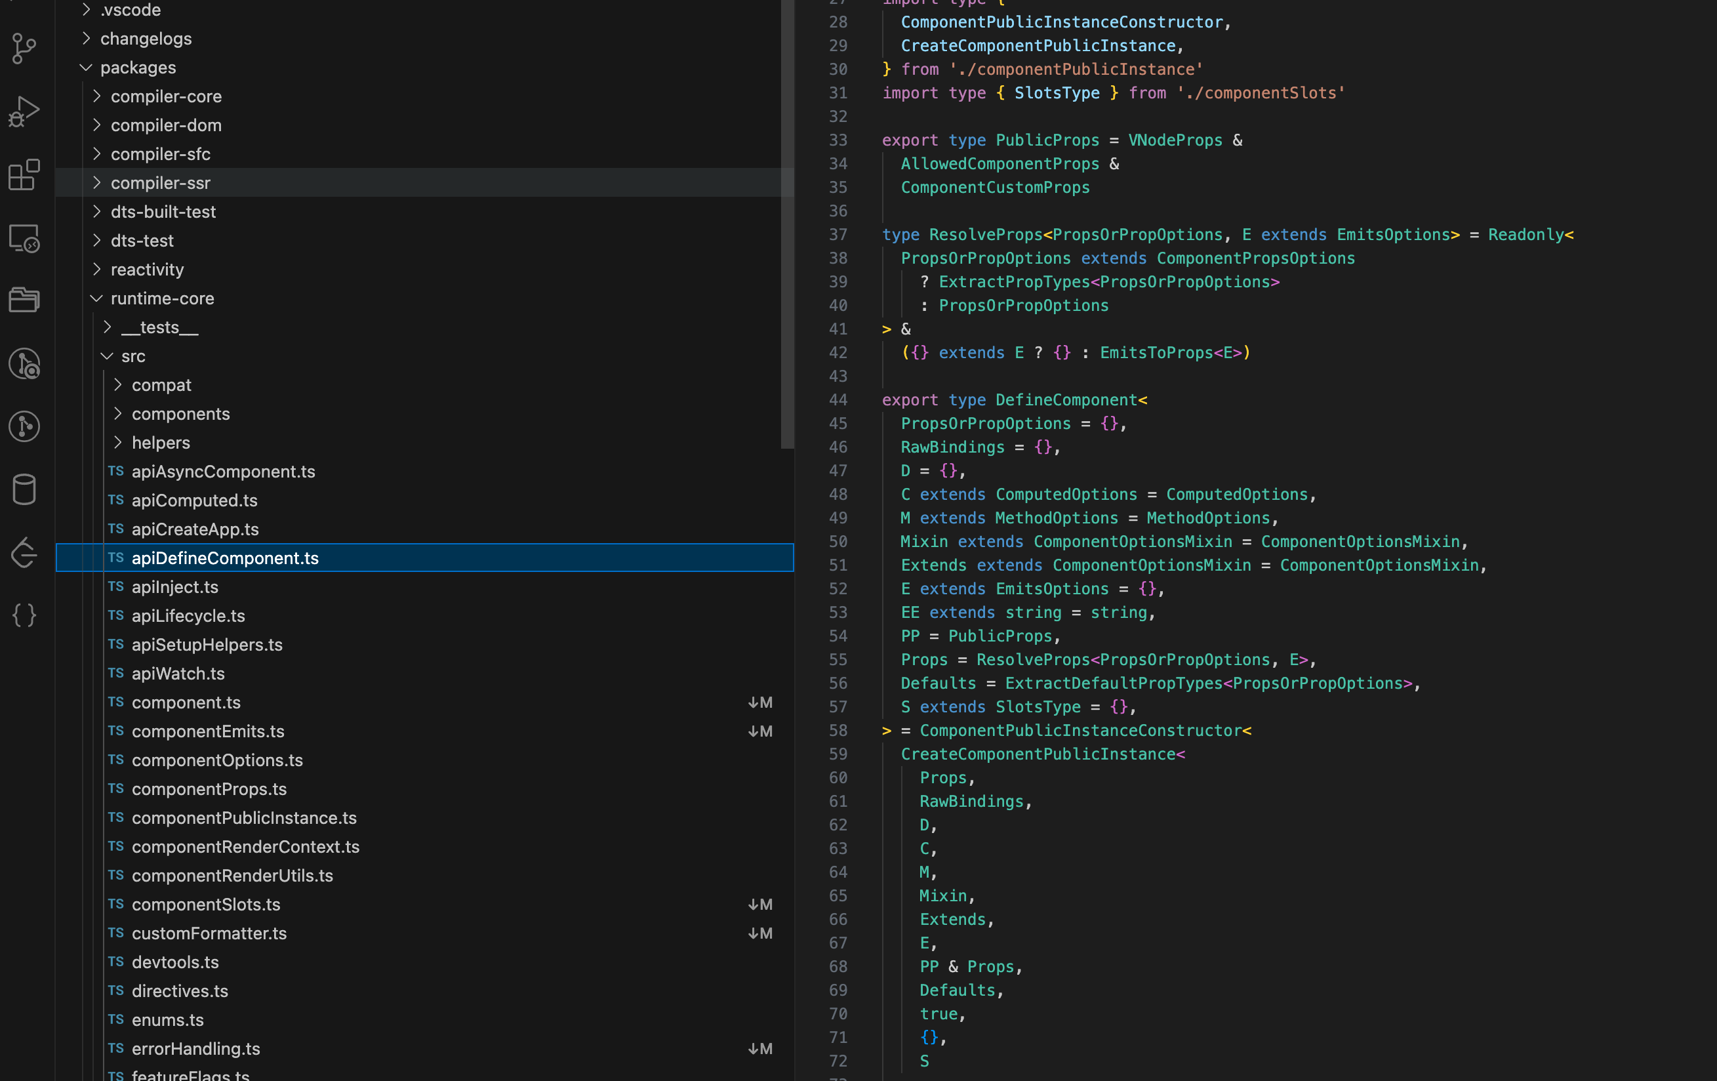Open the GitLens Inspect activity icon

point(25,363)
